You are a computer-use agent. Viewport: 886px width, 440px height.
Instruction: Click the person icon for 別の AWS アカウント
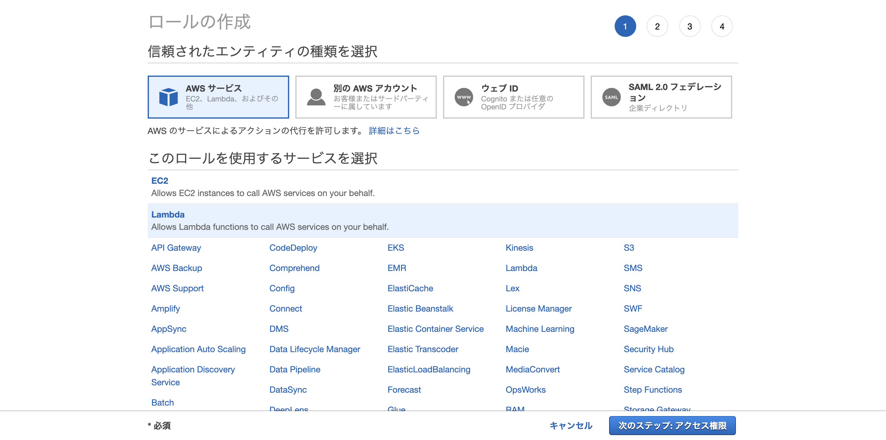[316, 97]
